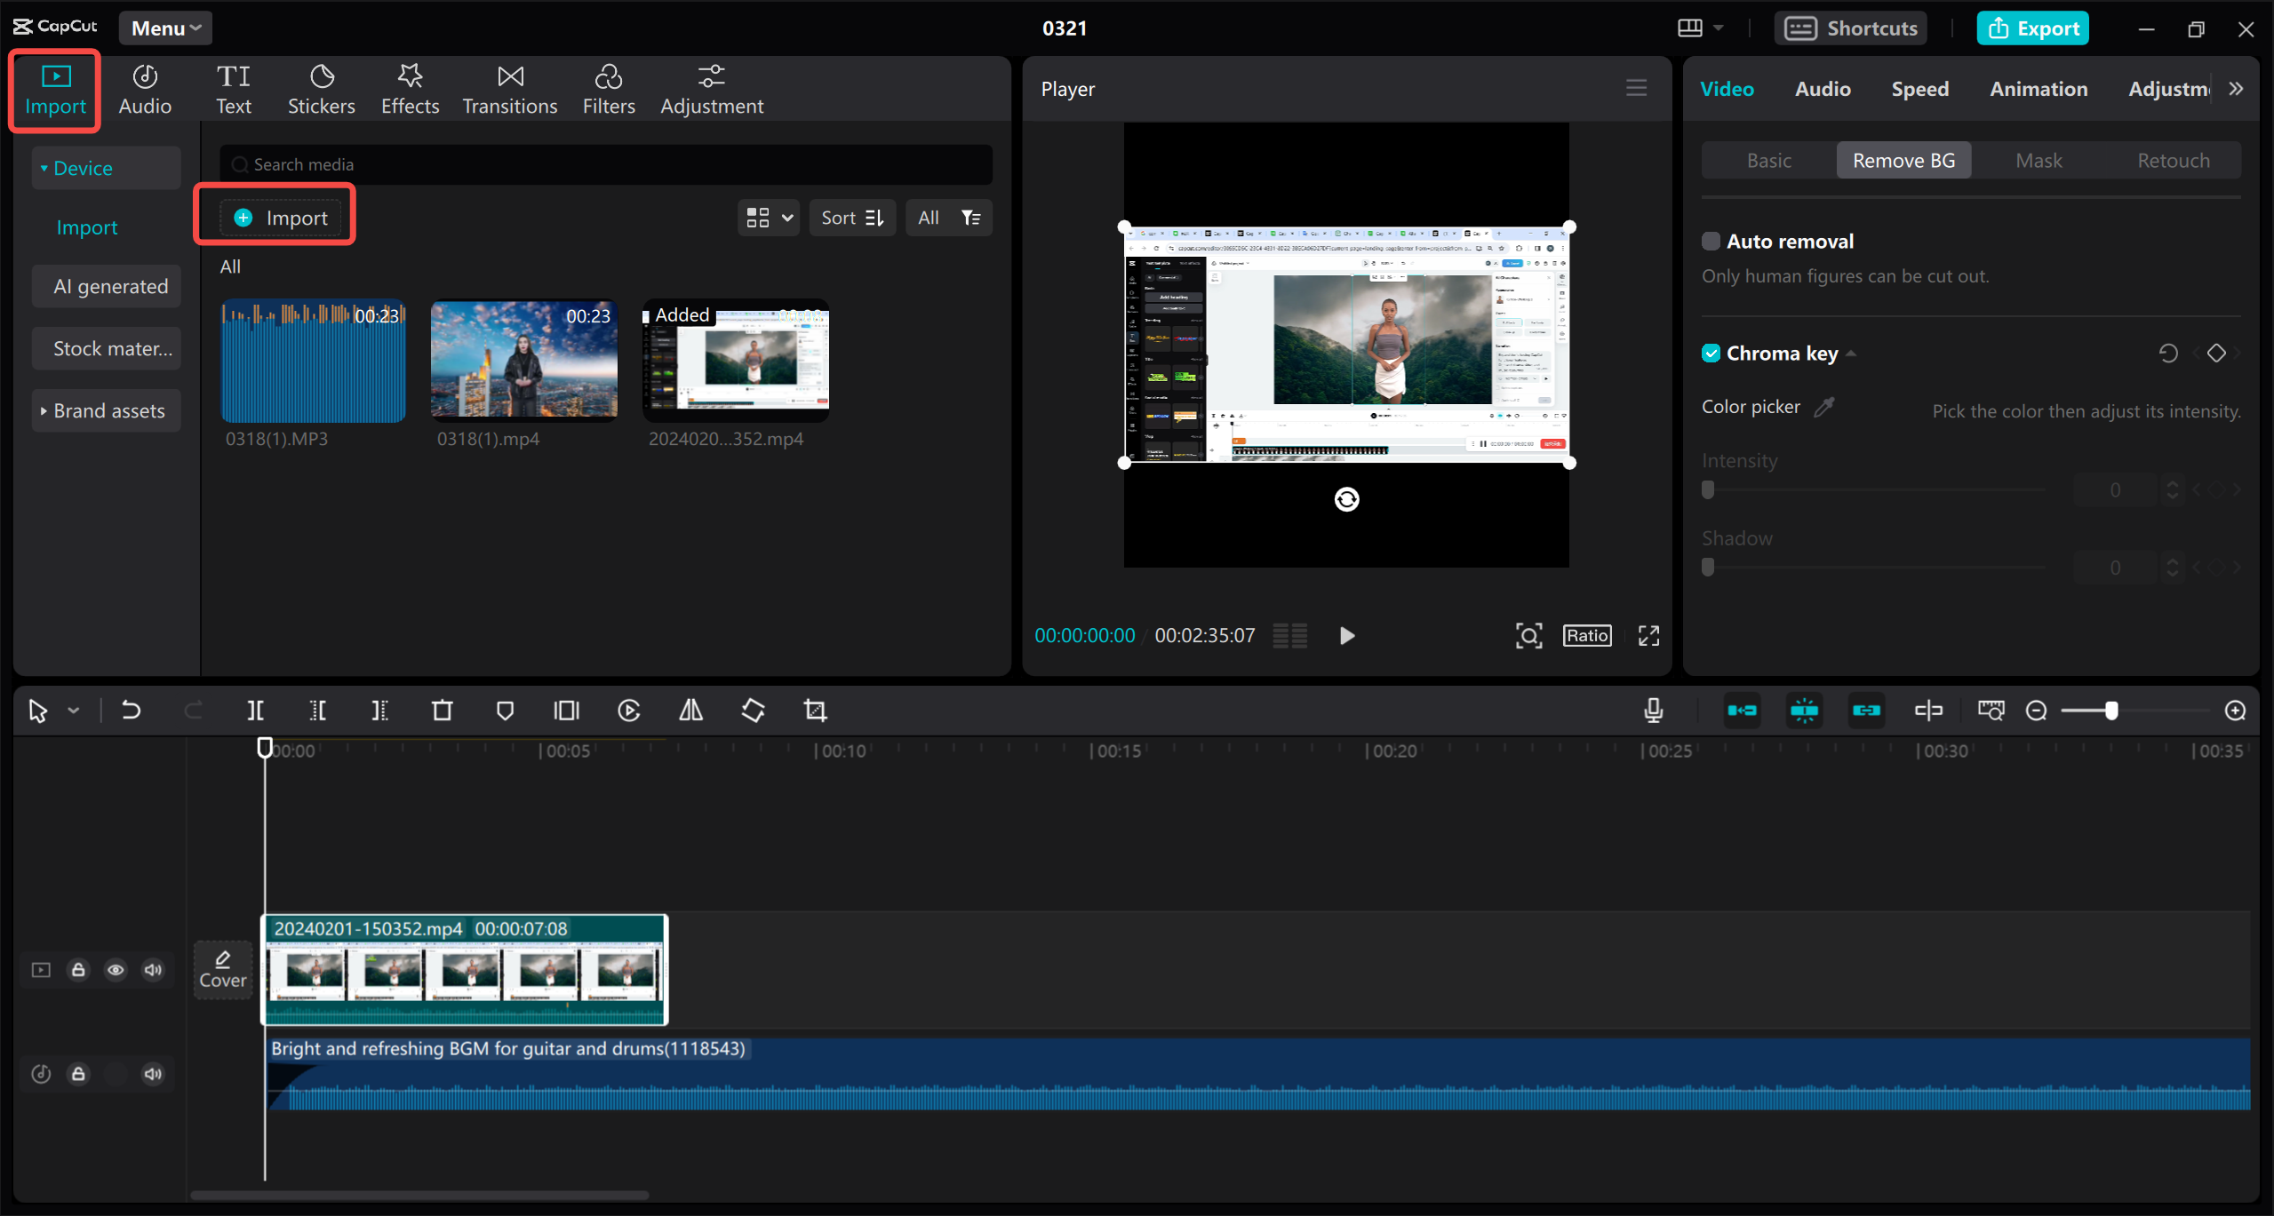Screen dimensions: 2274x1216
Task: Open the Crop tool for the clip
Action: [815, 710]
